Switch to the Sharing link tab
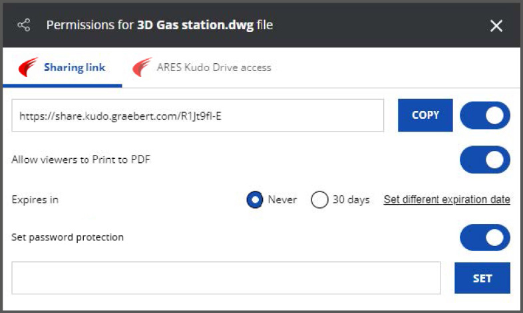The height and width of the screenshot is (313, 523). tap(63, 67)
